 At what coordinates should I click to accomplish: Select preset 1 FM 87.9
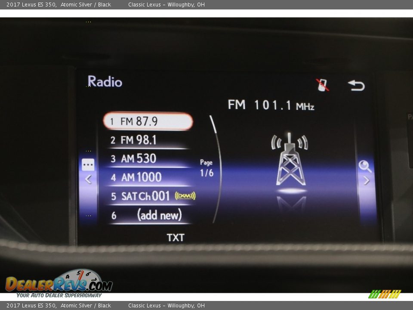point(148,121)
